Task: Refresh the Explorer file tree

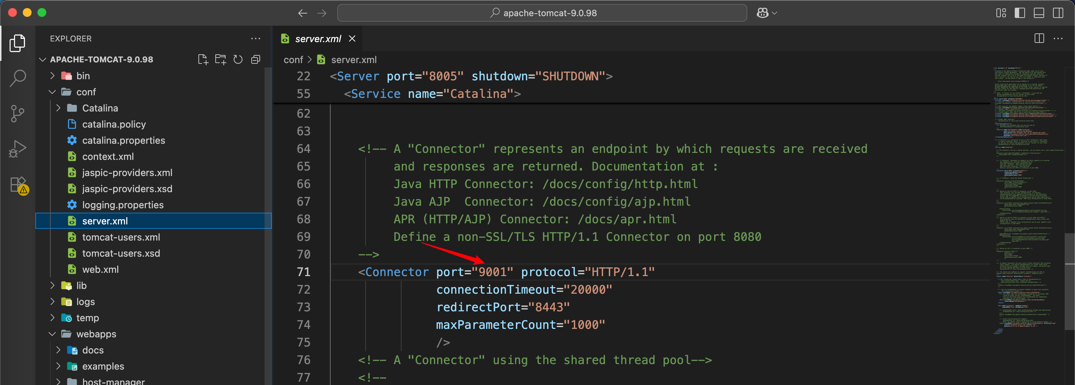Action: click(238, 59)
